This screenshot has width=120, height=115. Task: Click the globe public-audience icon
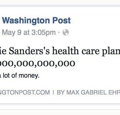66,33
